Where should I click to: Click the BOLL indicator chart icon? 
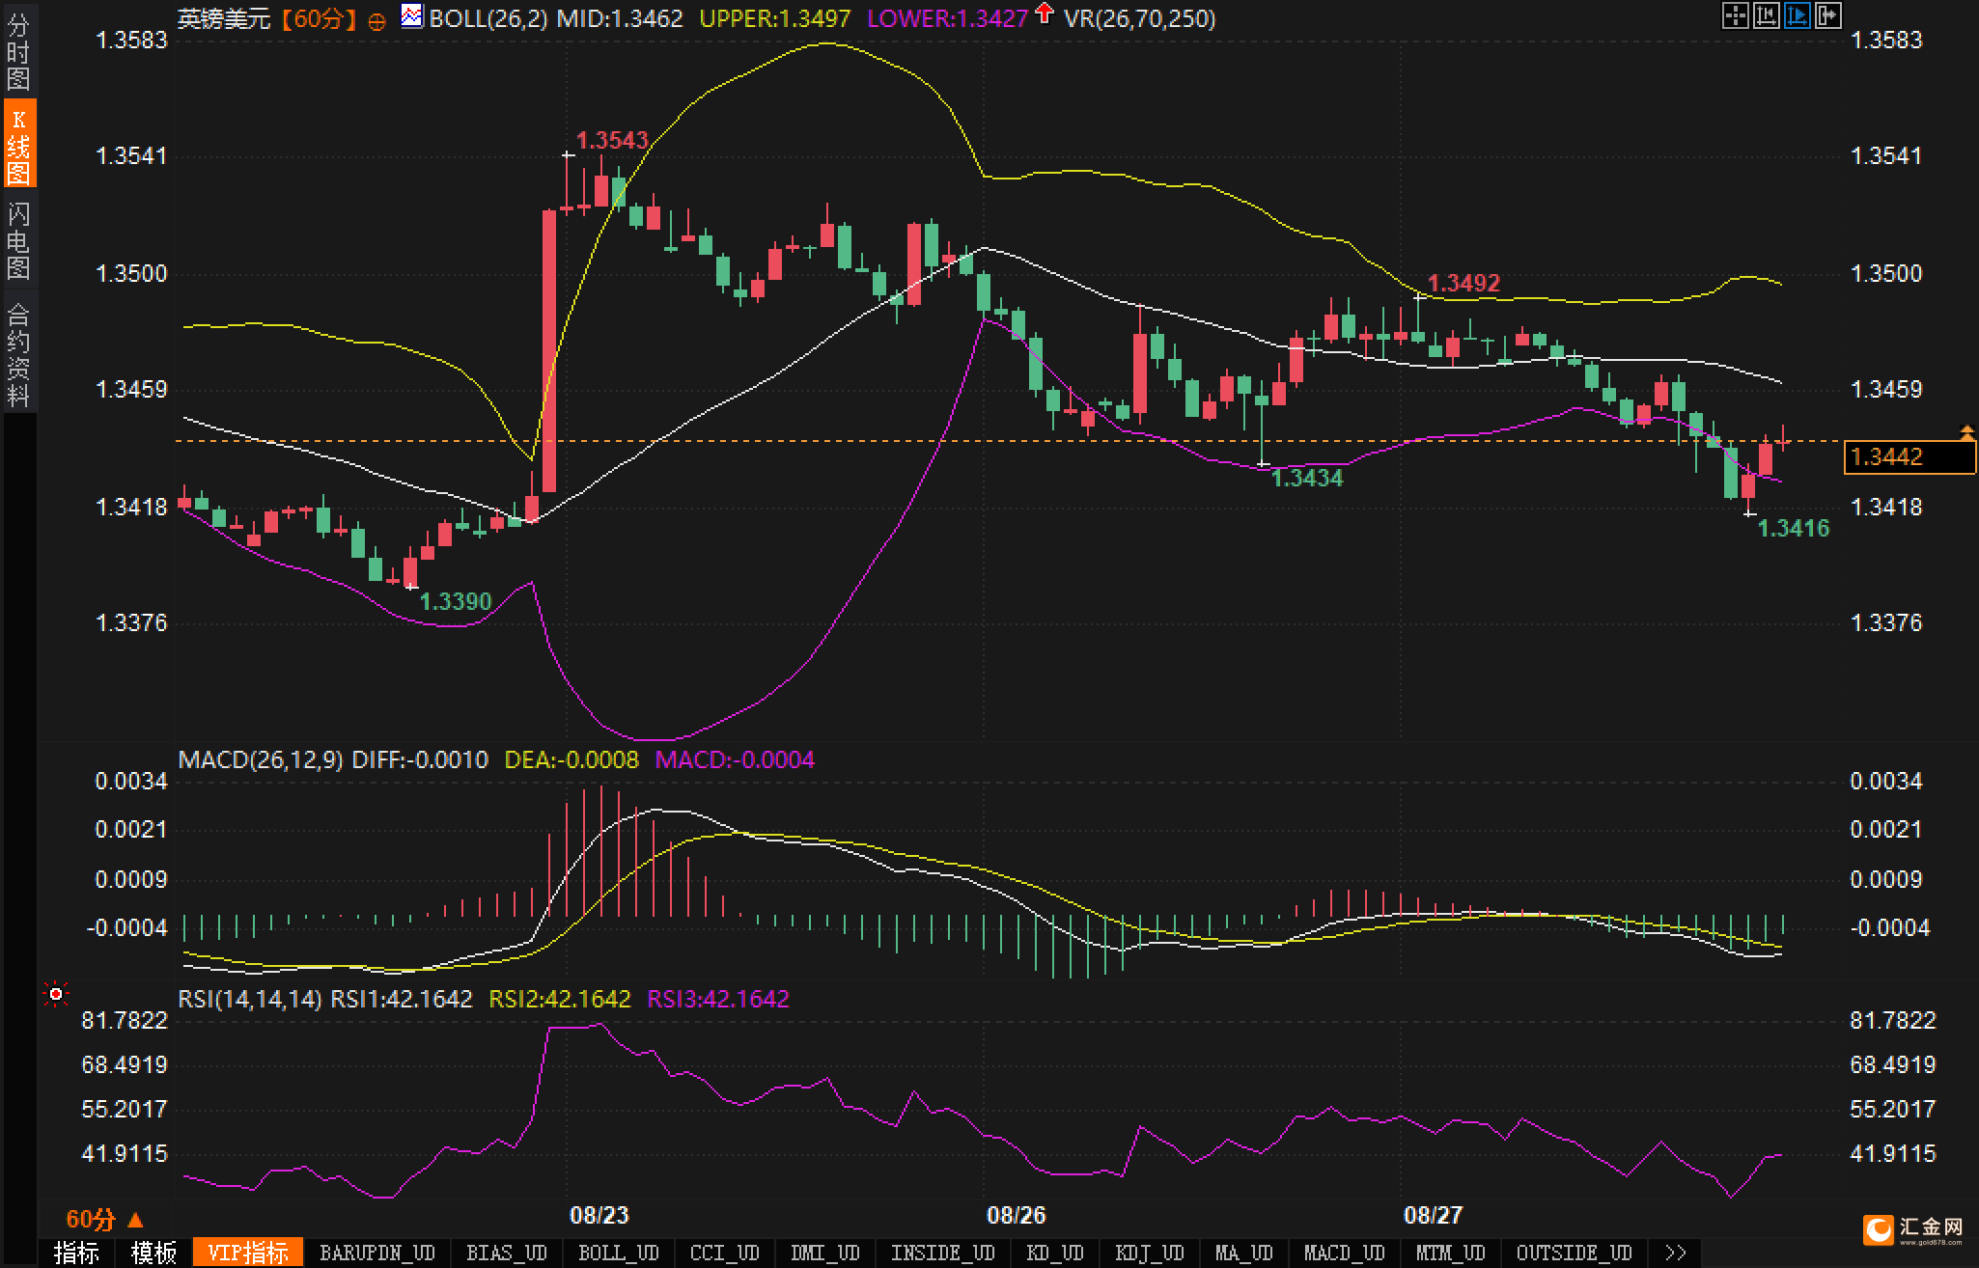pyautogui.click(x=412, y=16)
